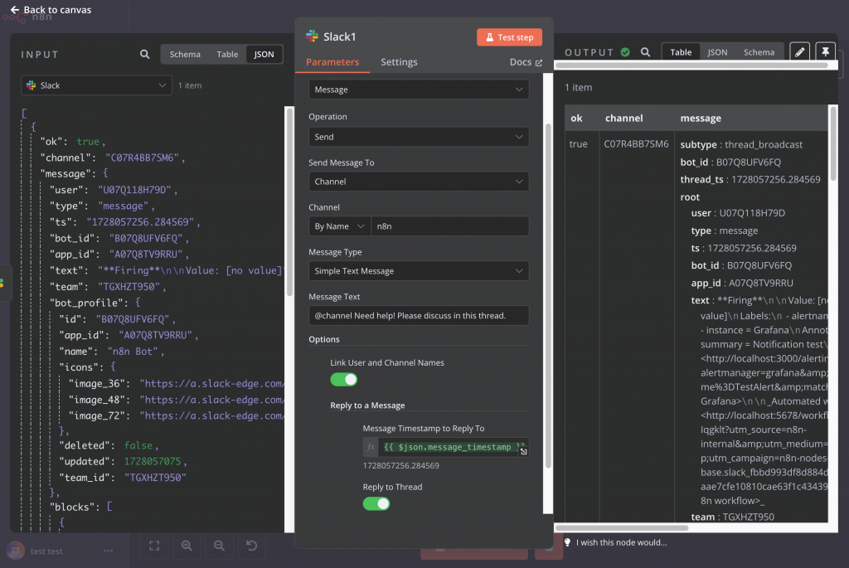Reset canvas zoom icon
The image size is (849, 568).
252,546
